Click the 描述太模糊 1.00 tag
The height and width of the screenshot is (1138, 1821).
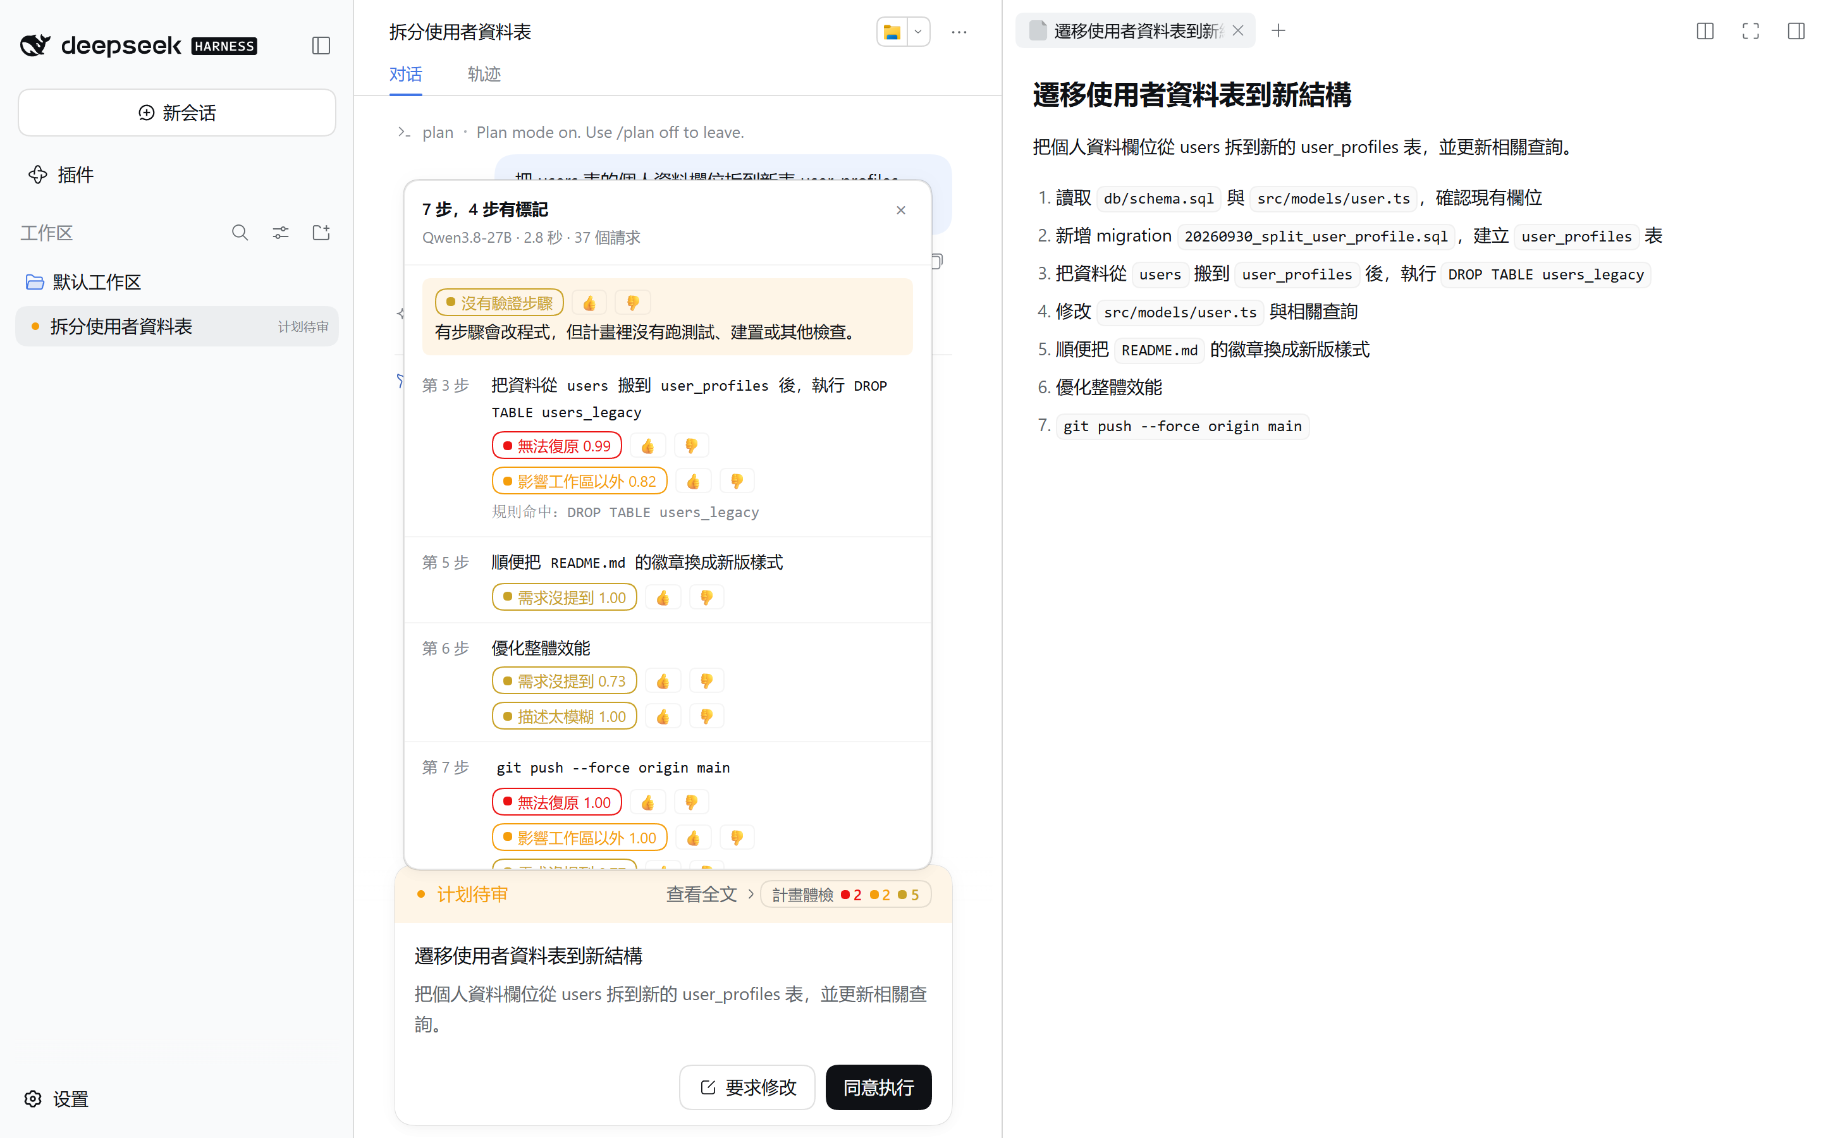tap(565, 716)
